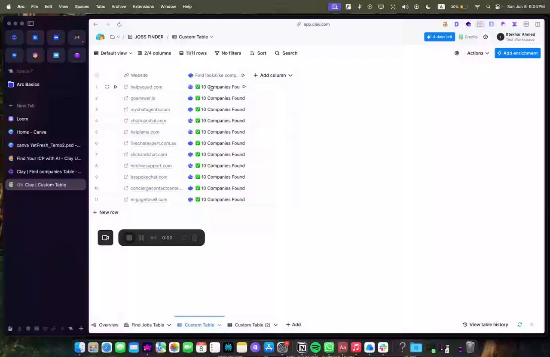The height and width of the screenshot is (357, 550).
Task: Open the helpsquad.com link
Action: tap(146, 87)
